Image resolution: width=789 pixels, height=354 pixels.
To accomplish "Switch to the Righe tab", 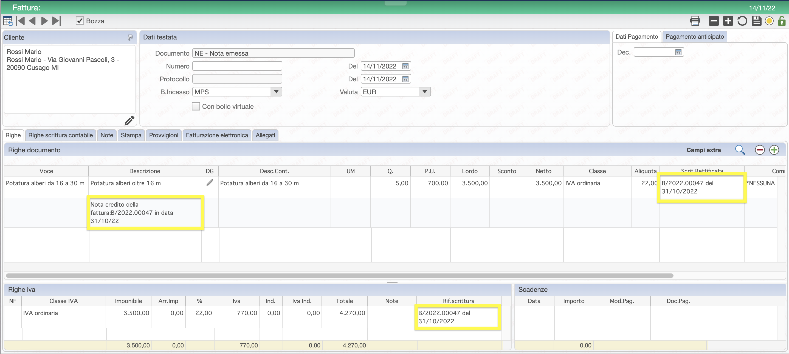I will click(x=13, y=135).
